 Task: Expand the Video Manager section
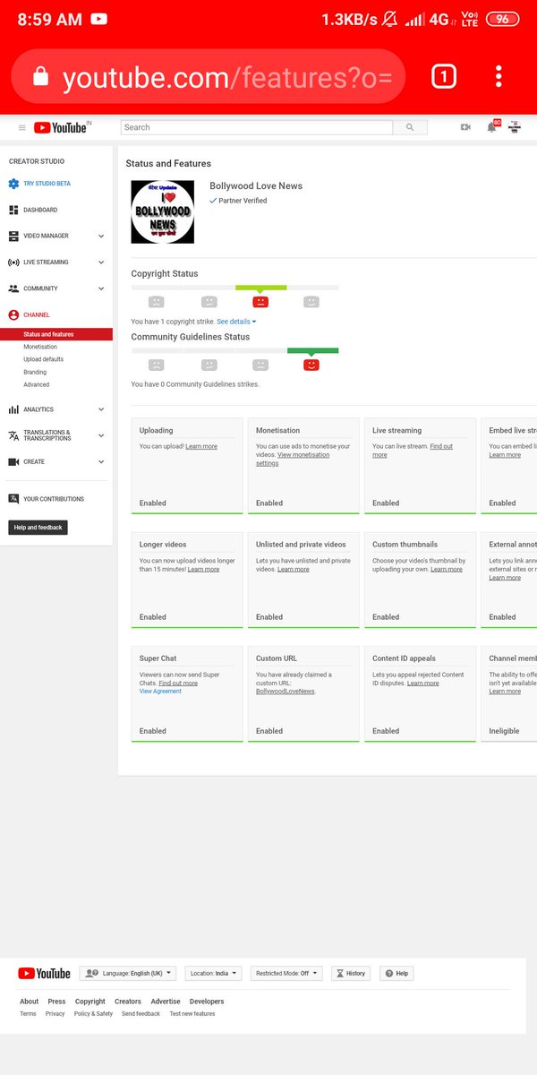pyautogui.click(x=101, y=236)
